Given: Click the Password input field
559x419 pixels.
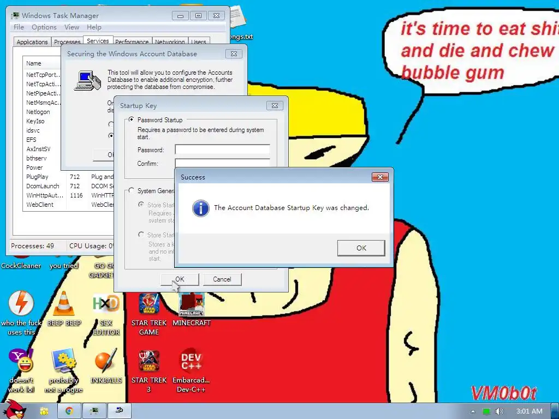Looking at the screenshot, I should pos(223,149).
